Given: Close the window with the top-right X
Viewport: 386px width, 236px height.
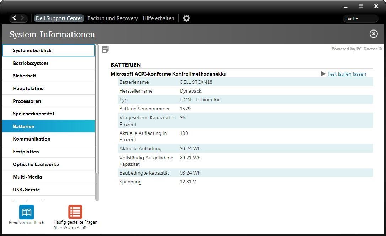Looking at the screenshot, I should tap(376, 6).
